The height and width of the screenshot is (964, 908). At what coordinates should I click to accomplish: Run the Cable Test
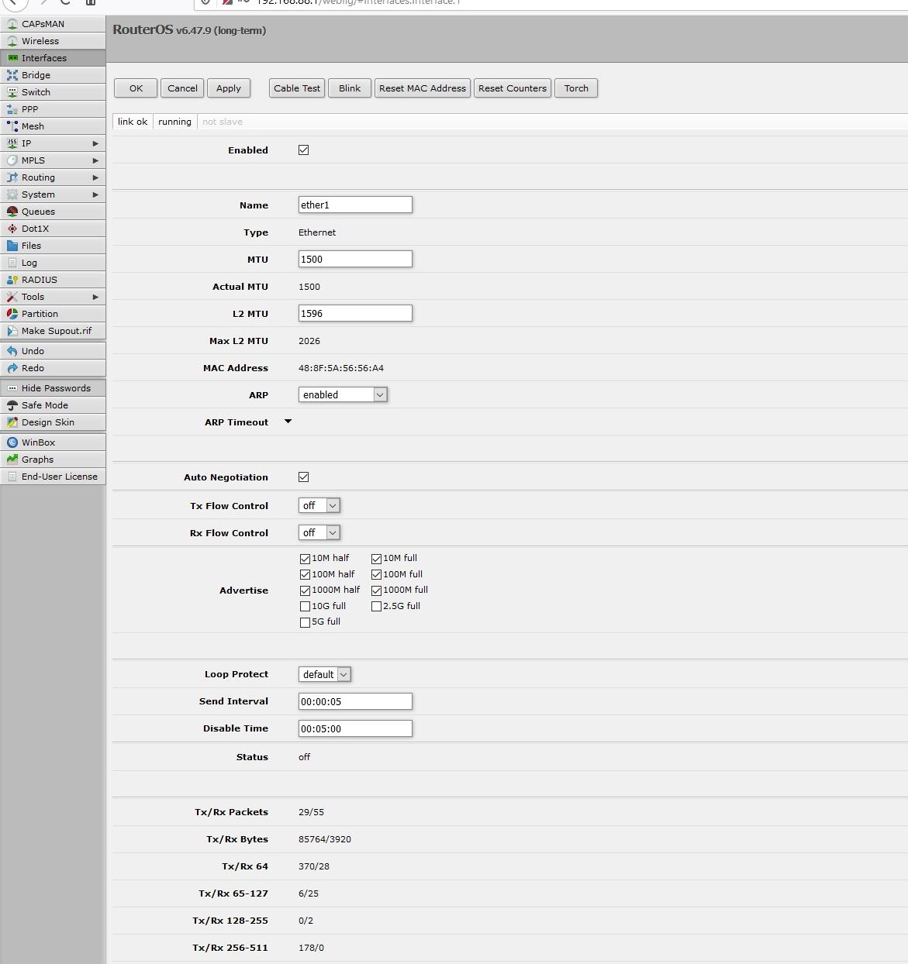297,88
